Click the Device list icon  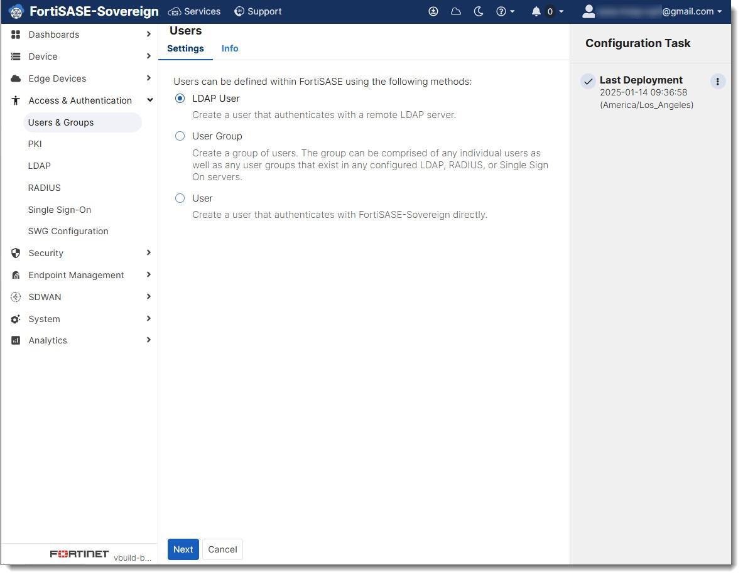click(x=16, y=57)
